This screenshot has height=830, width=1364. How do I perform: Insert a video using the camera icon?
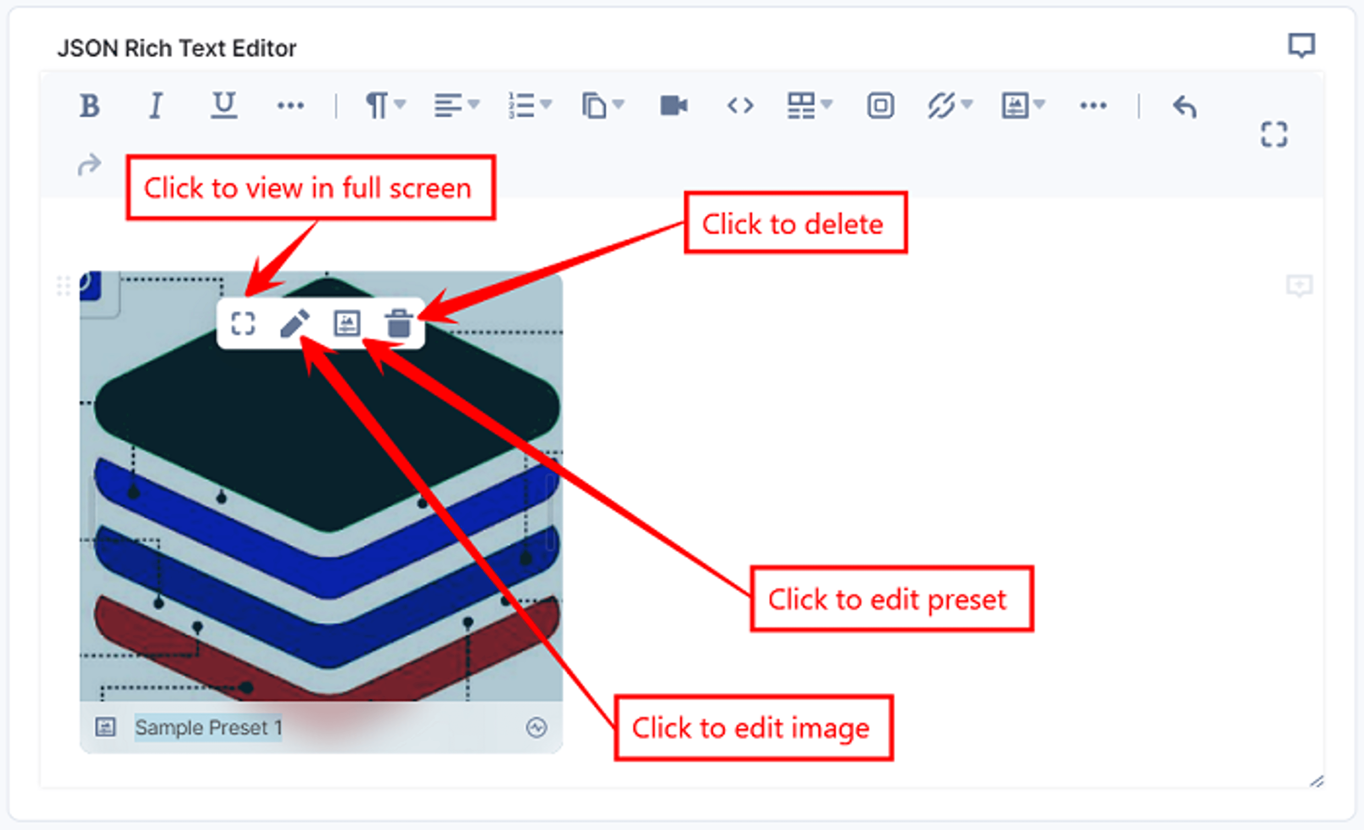pyautogui.click(x=674, y=105)
